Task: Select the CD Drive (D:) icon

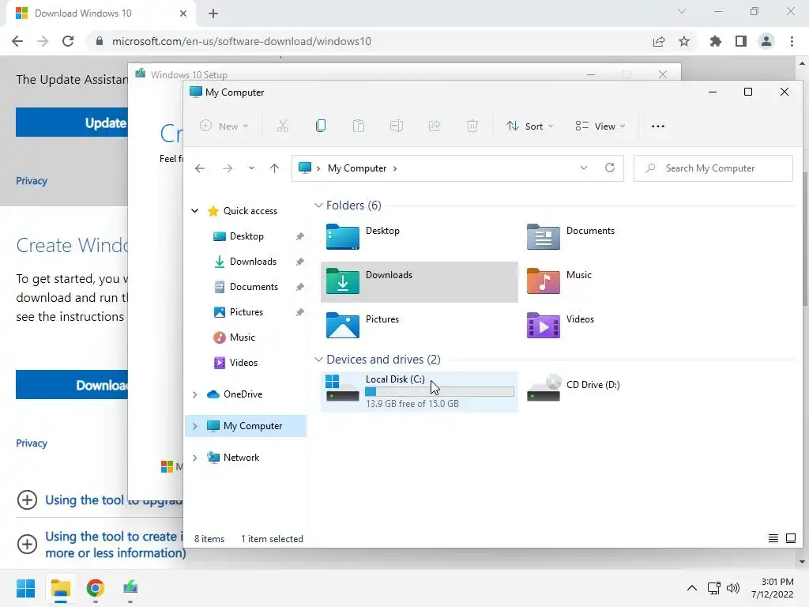Action: 544,388
